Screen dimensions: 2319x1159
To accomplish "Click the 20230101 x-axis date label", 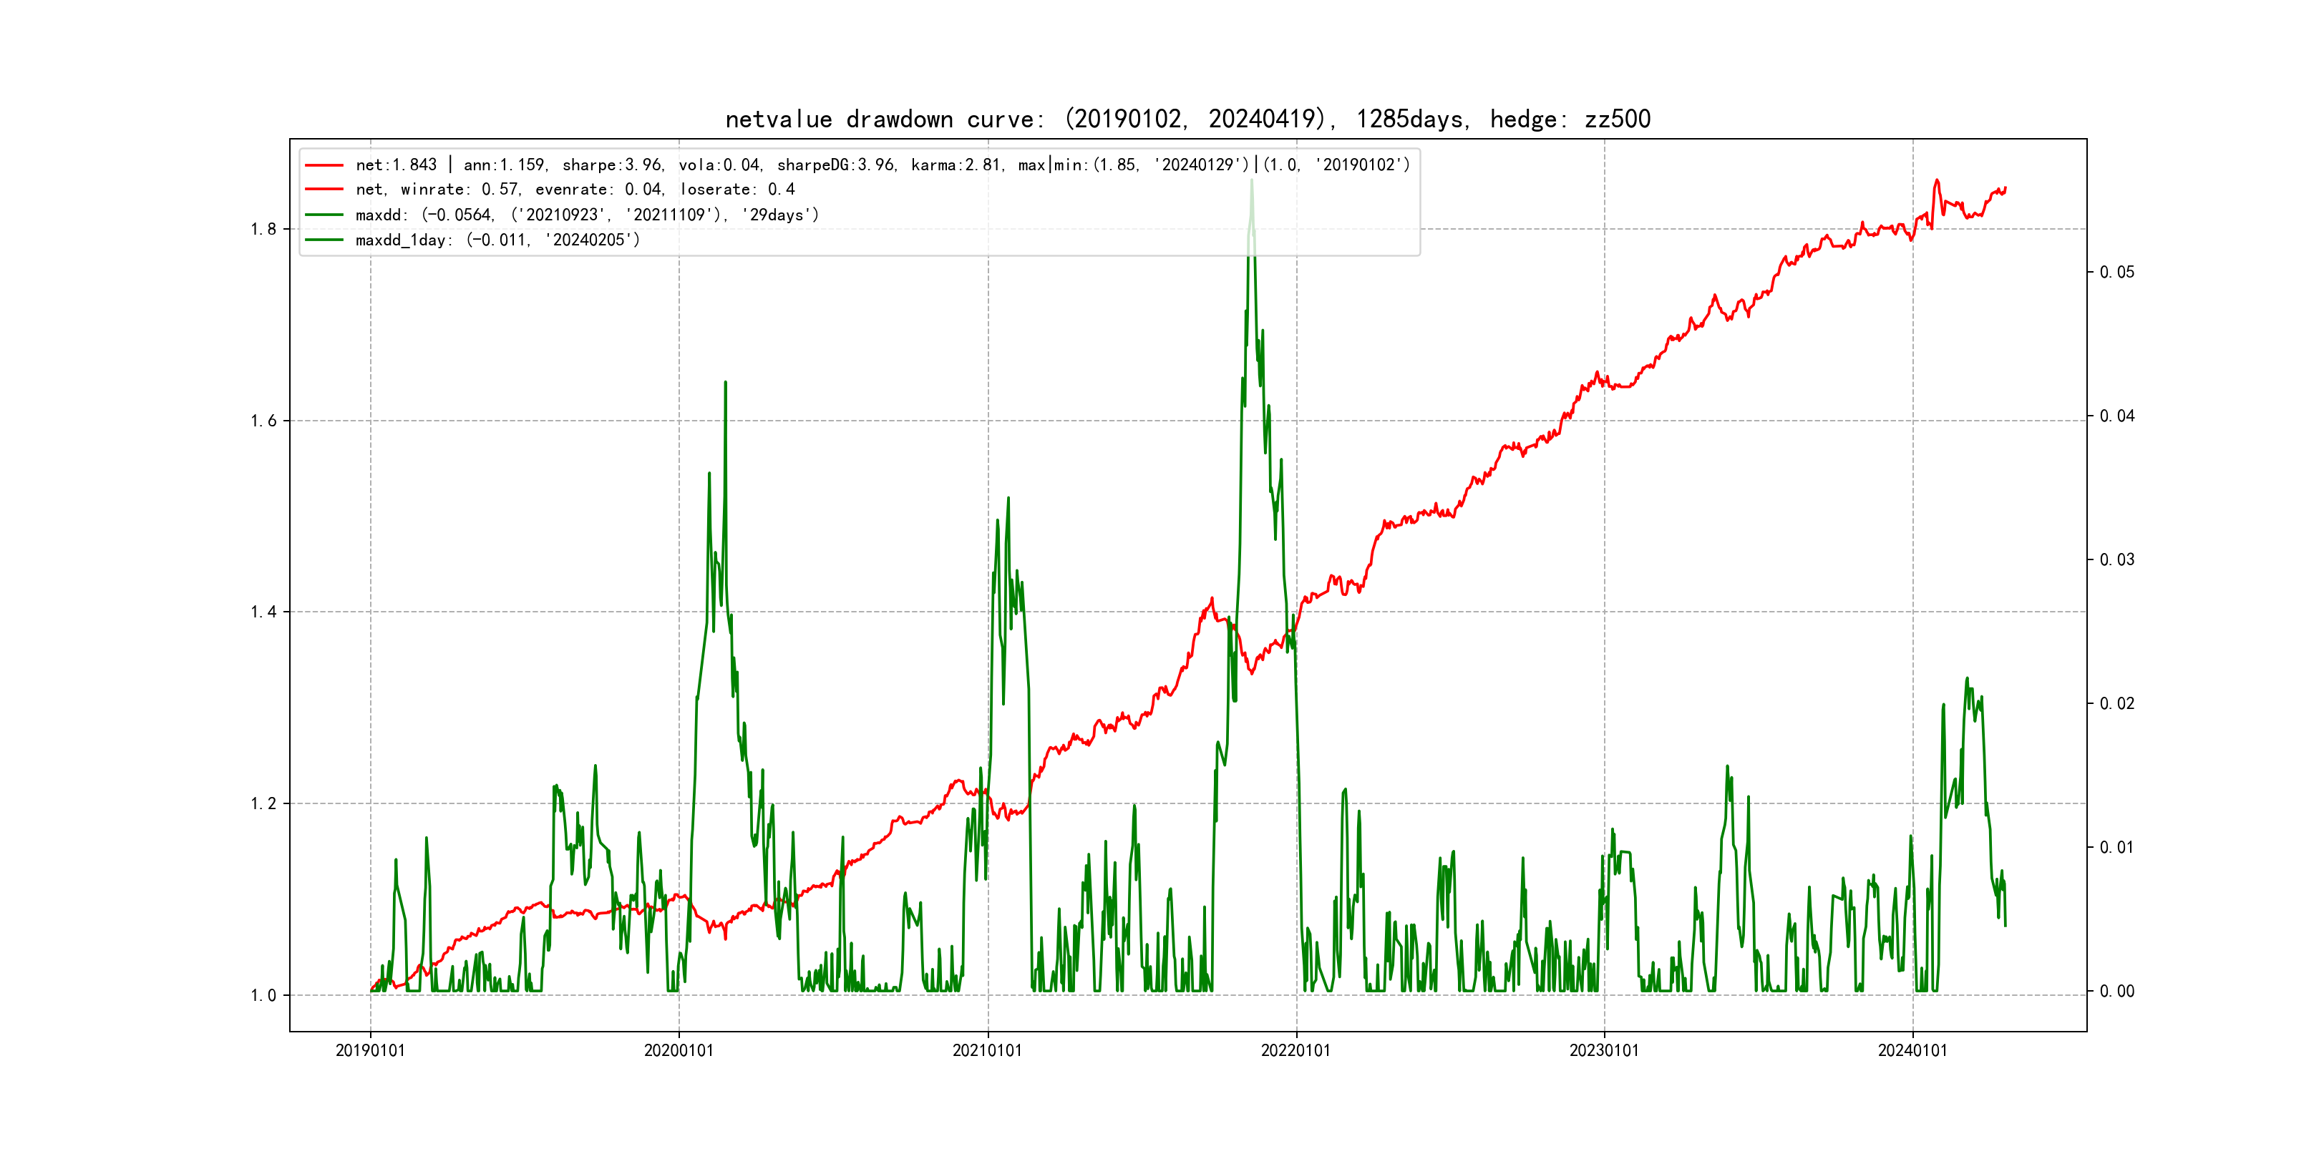I will point(1604,1051).
